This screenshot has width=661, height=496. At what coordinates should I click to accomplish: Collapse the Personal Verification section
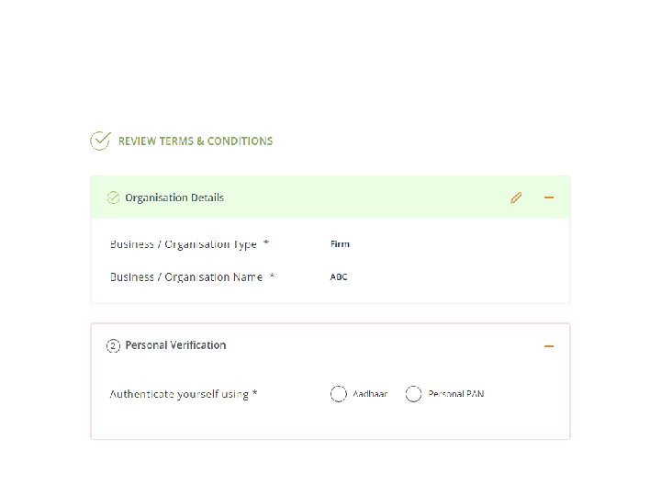pyautogui.click(x=549, y=346)
